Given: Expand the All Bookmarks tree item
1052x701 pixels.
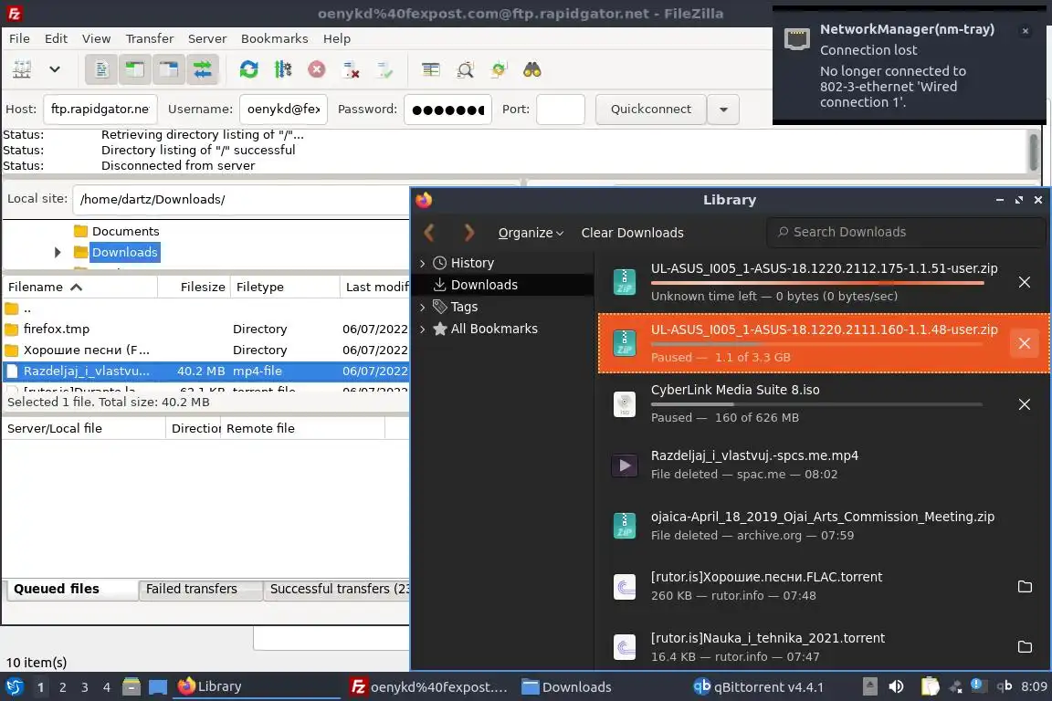Looking at the screenshot, I should 423,330.
